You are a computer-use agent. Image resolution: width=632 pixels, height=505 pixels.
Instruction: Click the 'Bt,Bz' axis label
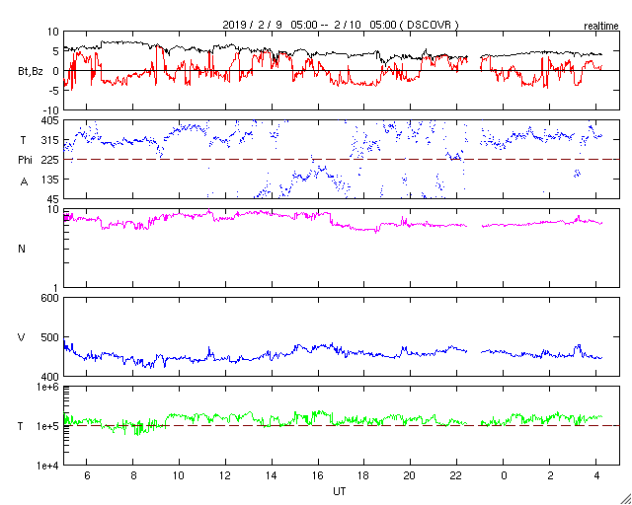click(31, 73)
